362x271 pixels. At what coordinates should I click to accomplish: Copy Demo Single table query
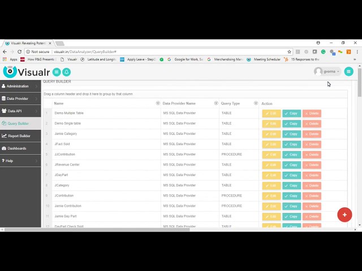coord(292,124)
